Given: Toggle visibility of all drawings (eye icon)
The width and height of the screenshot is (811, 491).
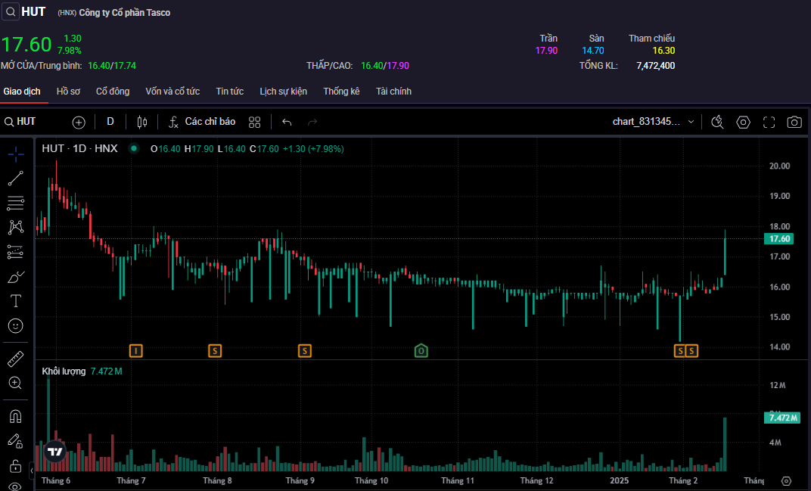Looking at the screenshot, I should point(15,486).
